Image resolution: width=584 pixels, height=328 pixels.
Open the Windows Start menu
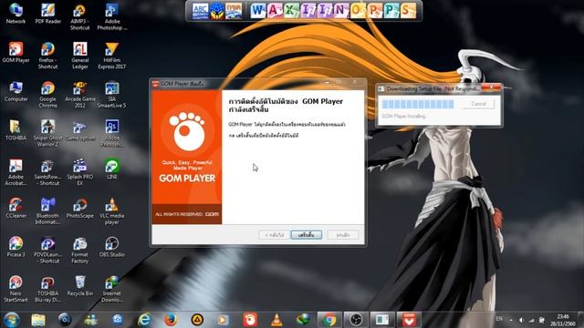click(x=12, y=320)
